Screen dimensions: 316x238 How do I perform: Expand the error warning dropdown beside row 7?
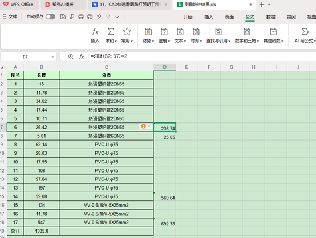(x=149, y=126)
